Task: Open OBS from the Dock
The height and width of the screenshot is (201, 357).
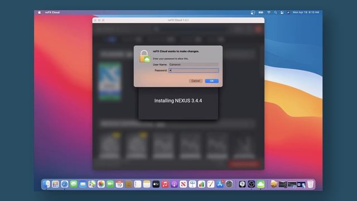Action: (252, 184)
